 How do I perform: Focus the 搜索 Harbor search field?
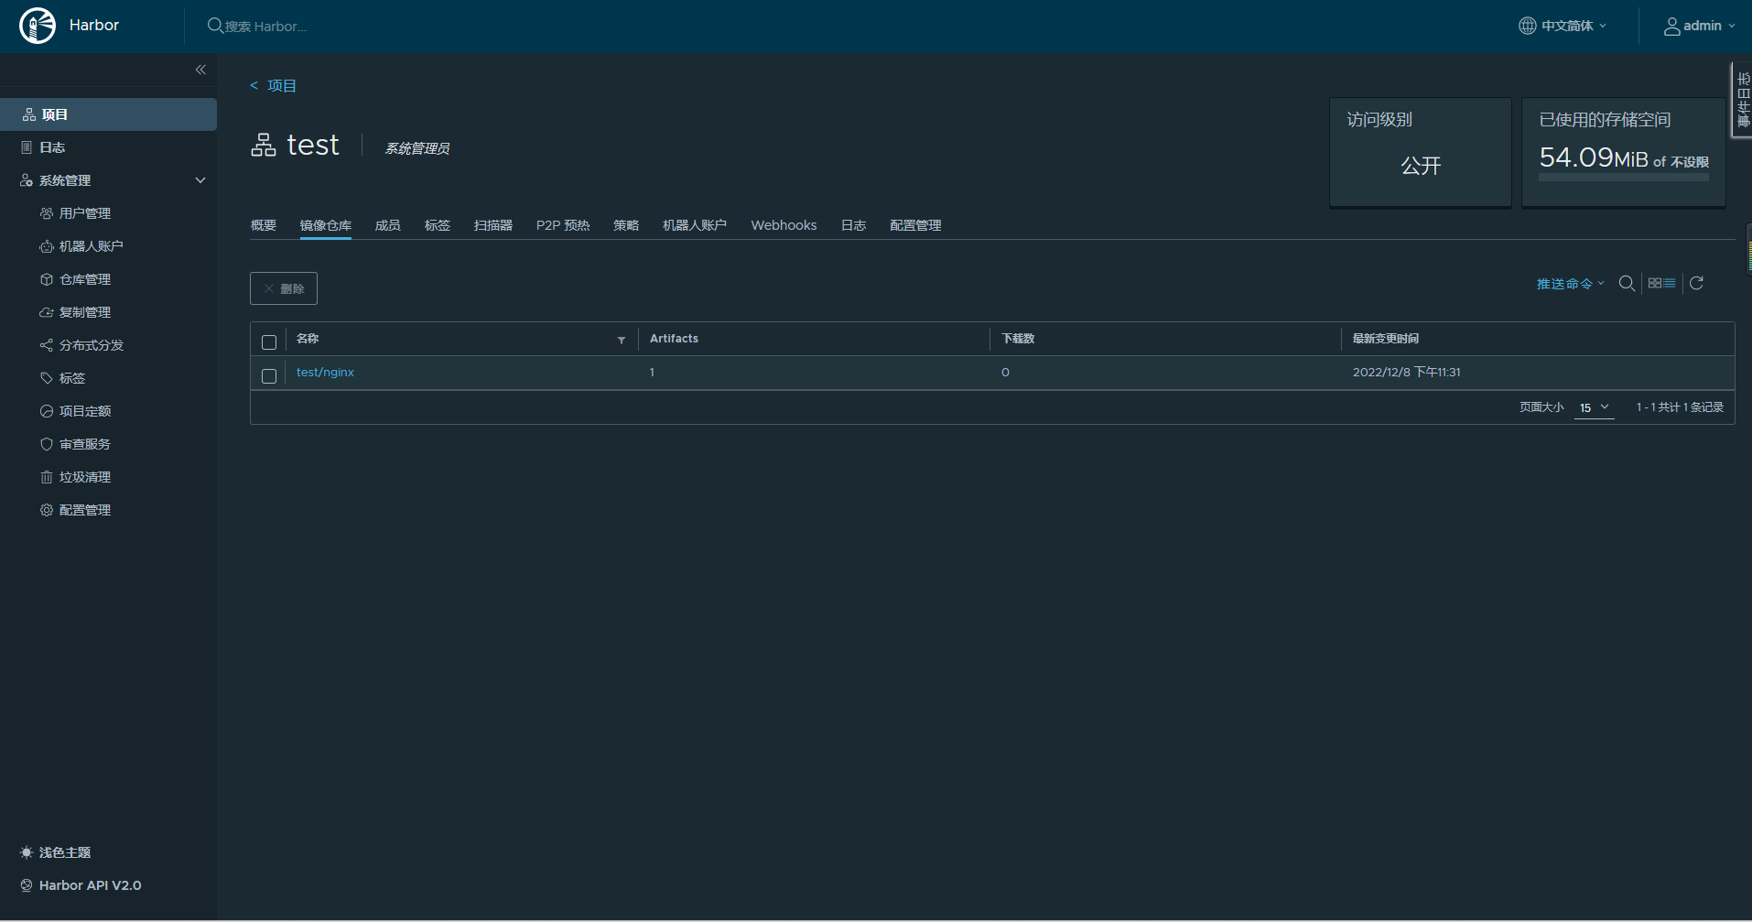pyautogui.click(x=265, y=27)
